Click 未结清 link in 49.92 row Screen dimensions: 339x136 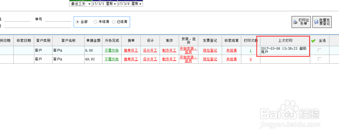click(x=231, y=59)
